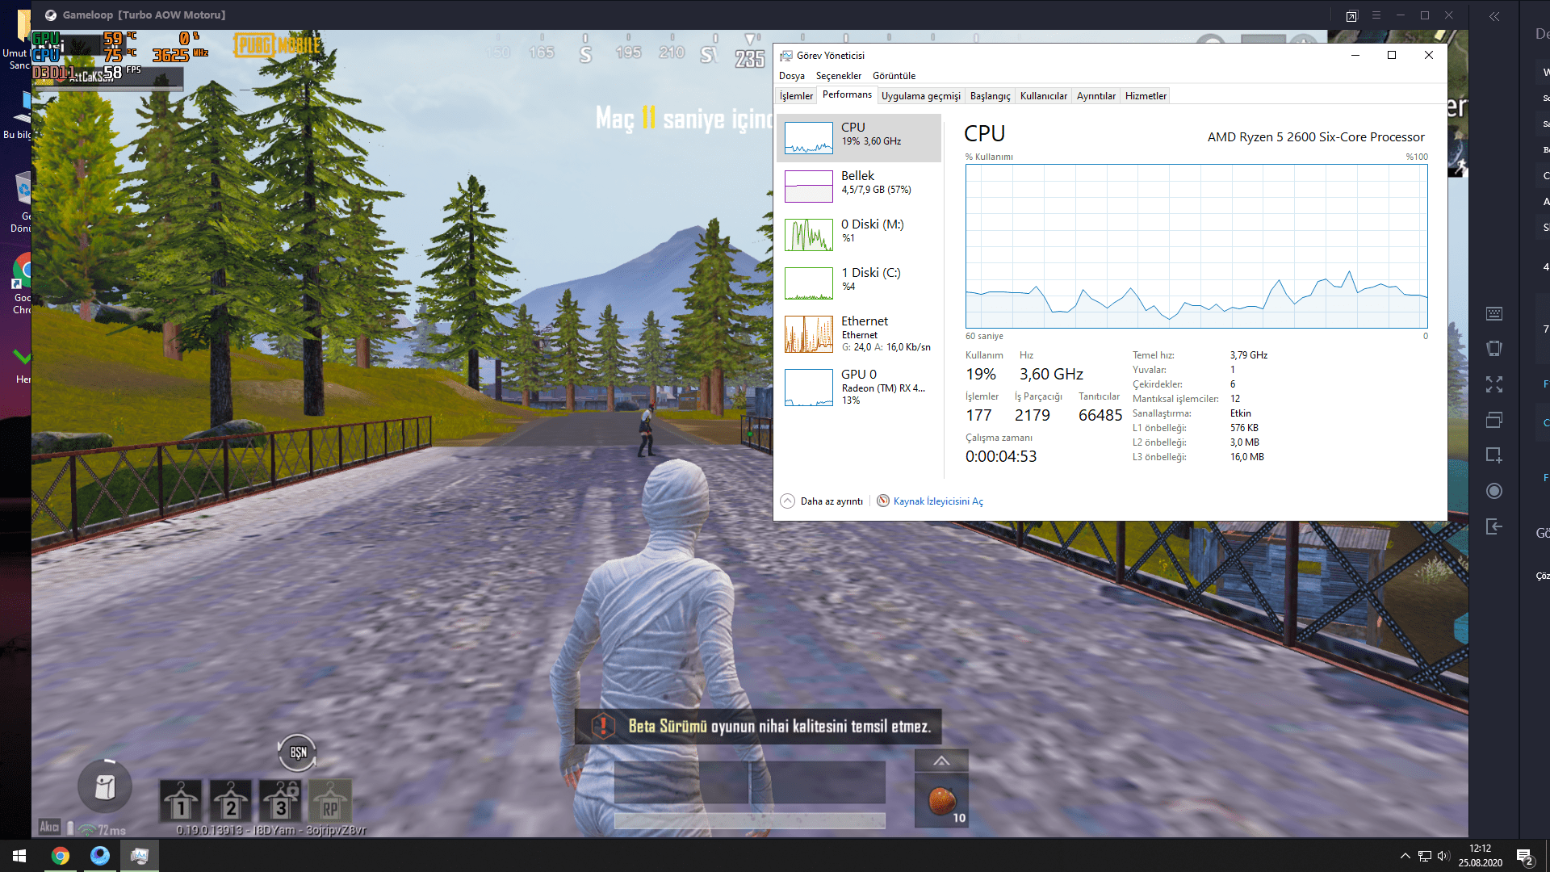Click the shake device icon in Gameloop sidebar
Viewport: 1550px width, 872px height.
click(x=1494, y=349)
